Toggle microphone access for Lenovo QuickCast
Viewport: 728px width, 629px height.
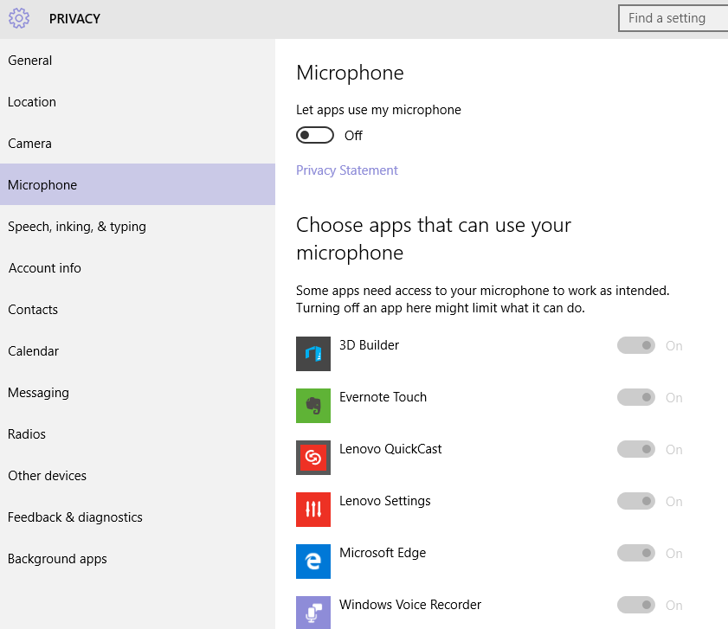[636, 449]
